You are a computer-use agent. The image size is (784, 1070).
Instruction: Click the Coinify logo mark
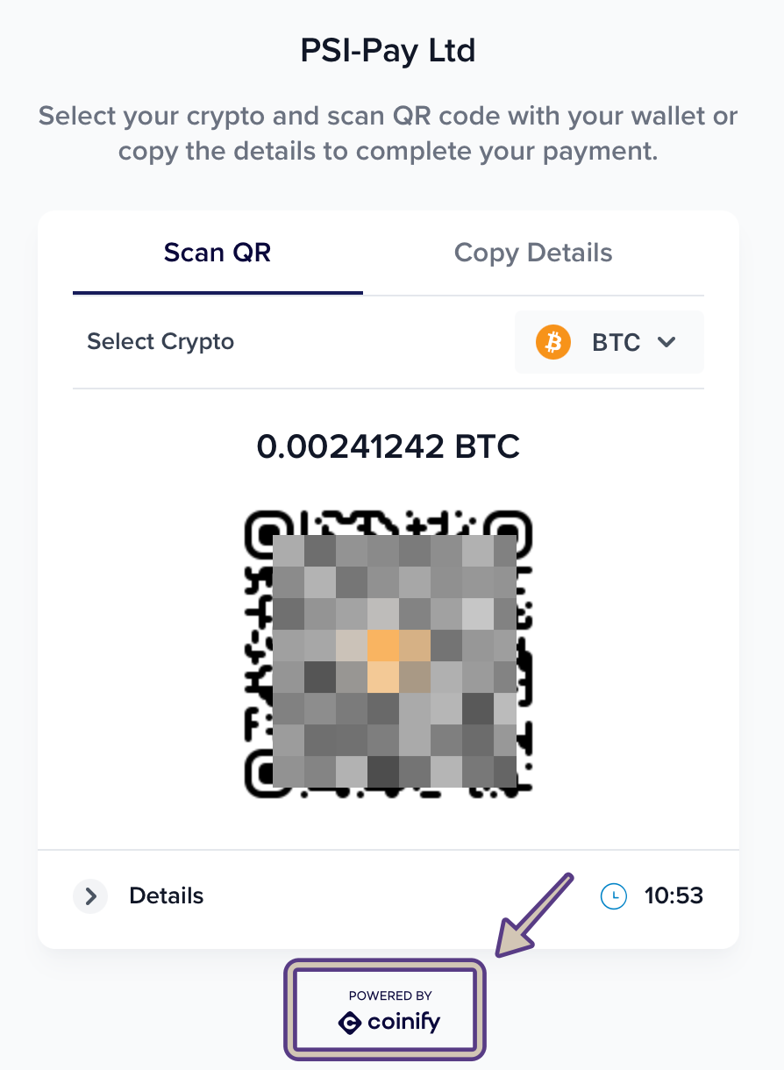pos(351,1023)
